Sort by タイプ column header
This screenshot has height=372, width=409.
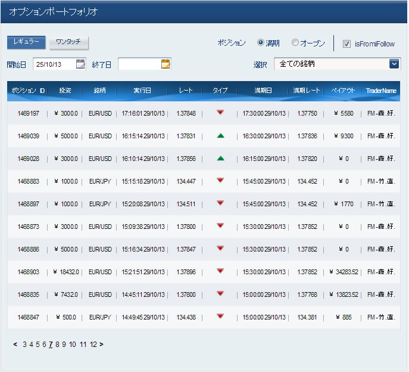(x=220, y=91)
